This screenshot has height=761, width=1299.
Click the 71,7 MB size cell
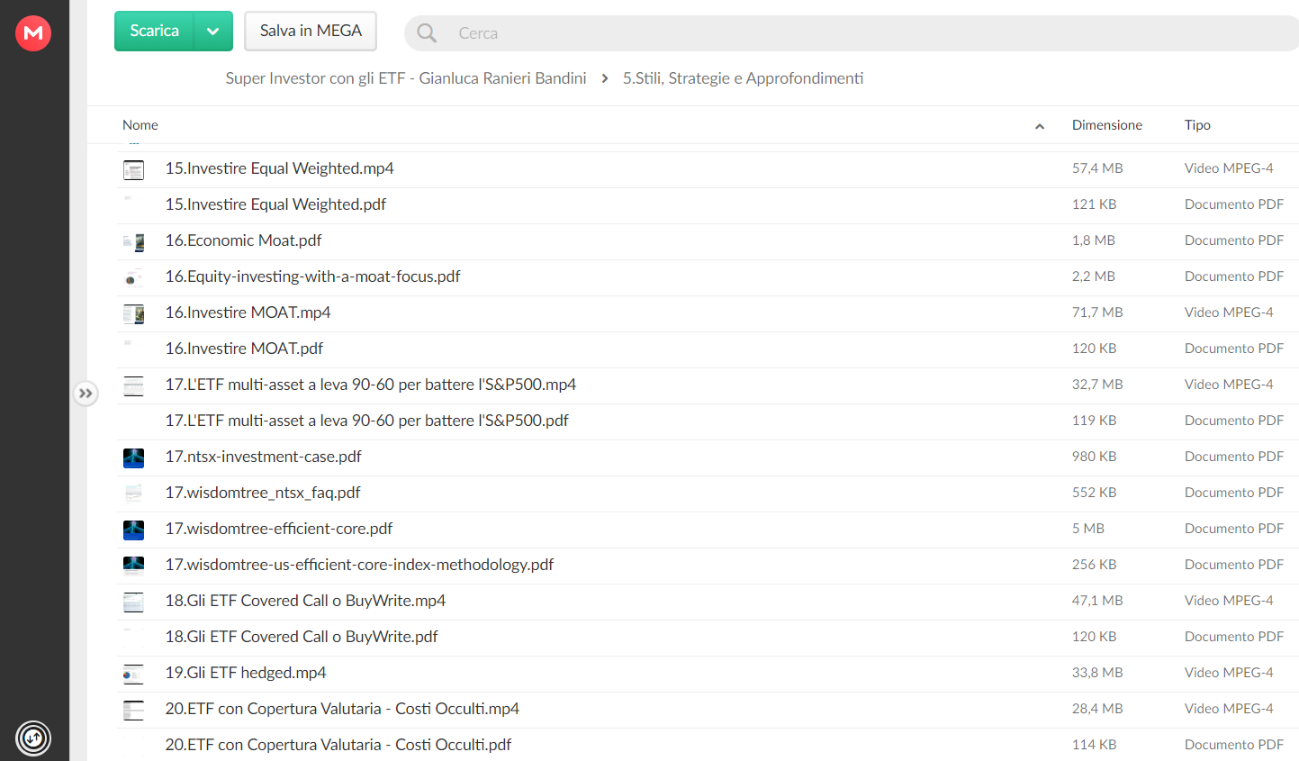(1097, 313)
